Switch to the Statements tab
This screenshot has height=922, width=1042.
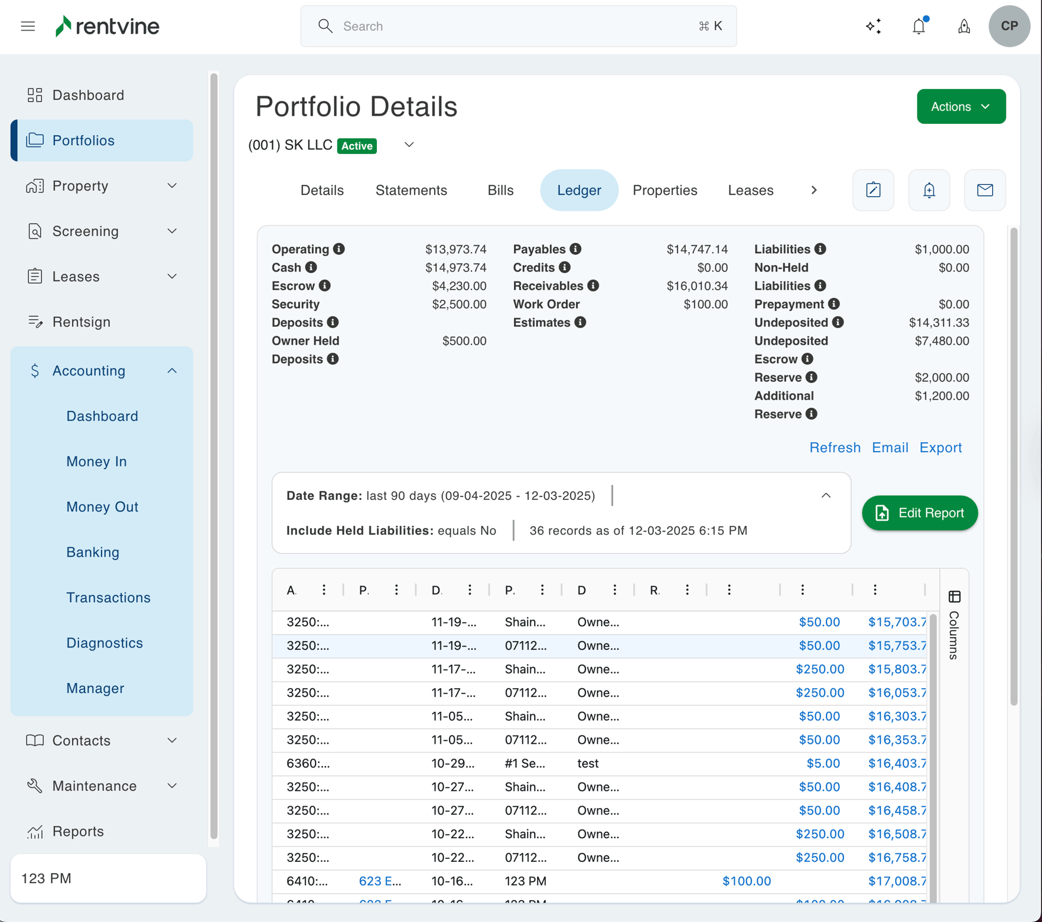coord(411,190)
